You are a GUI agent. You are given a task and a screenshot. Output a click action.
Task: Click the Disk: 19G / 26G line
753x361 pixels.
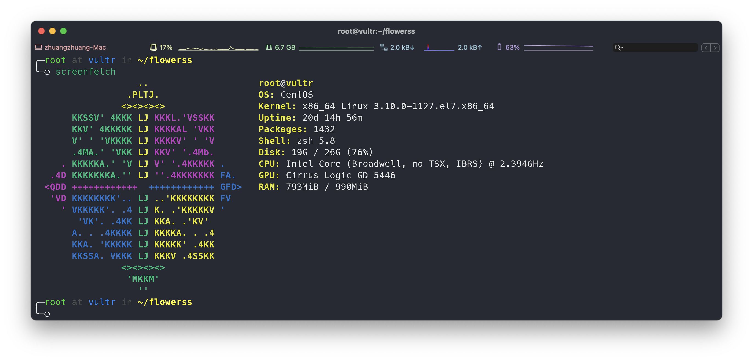point(316,152)
